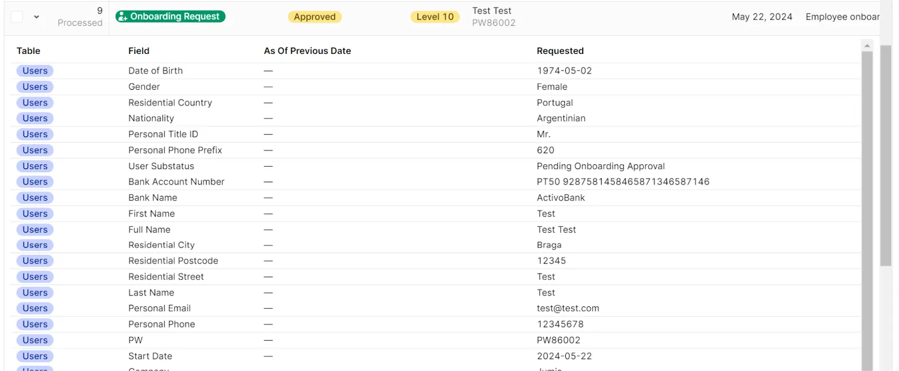Click the Processed status label
The image size is (899, 371).
point(80,23)
